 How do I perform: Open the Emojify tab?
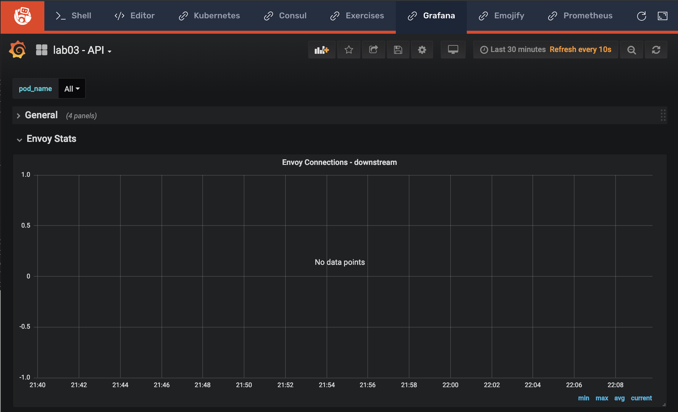(x=501, y=16)
